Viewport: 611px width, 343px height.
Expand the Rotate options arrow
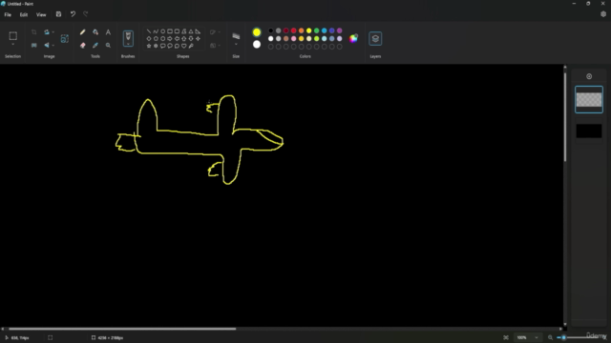tap(53, 32)
